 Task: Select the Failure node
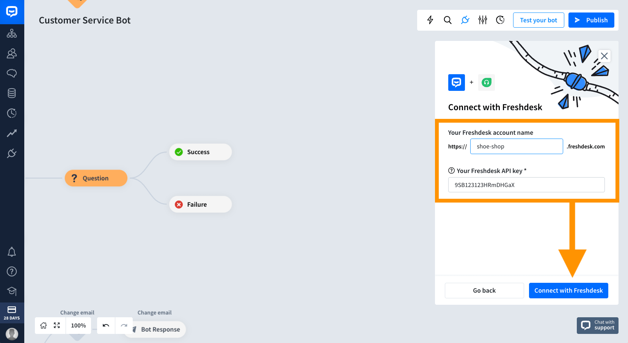(200, 204)
